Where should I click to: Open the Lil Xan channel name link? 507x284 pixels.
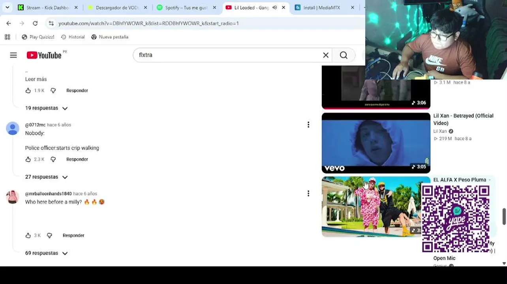[x=440, y=131]
